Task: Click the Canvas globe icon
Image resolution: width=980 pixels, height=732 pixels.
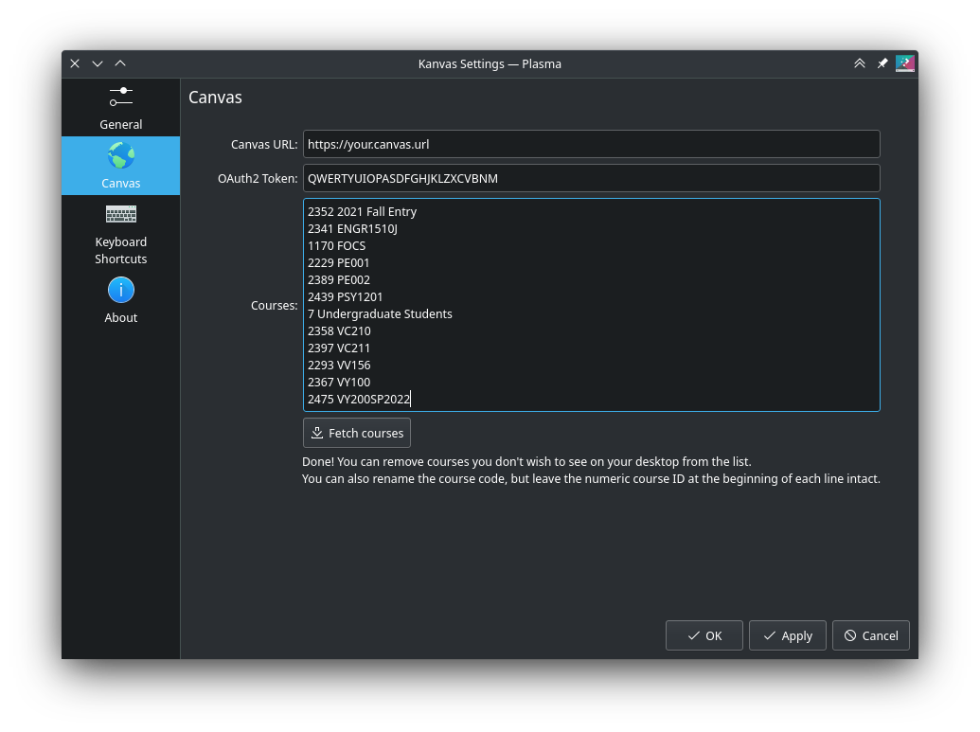Action: click(120, 155)
